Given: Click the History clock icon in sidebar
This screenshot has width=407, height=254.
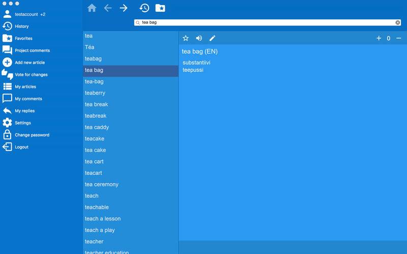Looking at the screenshot, I should coord(7,26).
